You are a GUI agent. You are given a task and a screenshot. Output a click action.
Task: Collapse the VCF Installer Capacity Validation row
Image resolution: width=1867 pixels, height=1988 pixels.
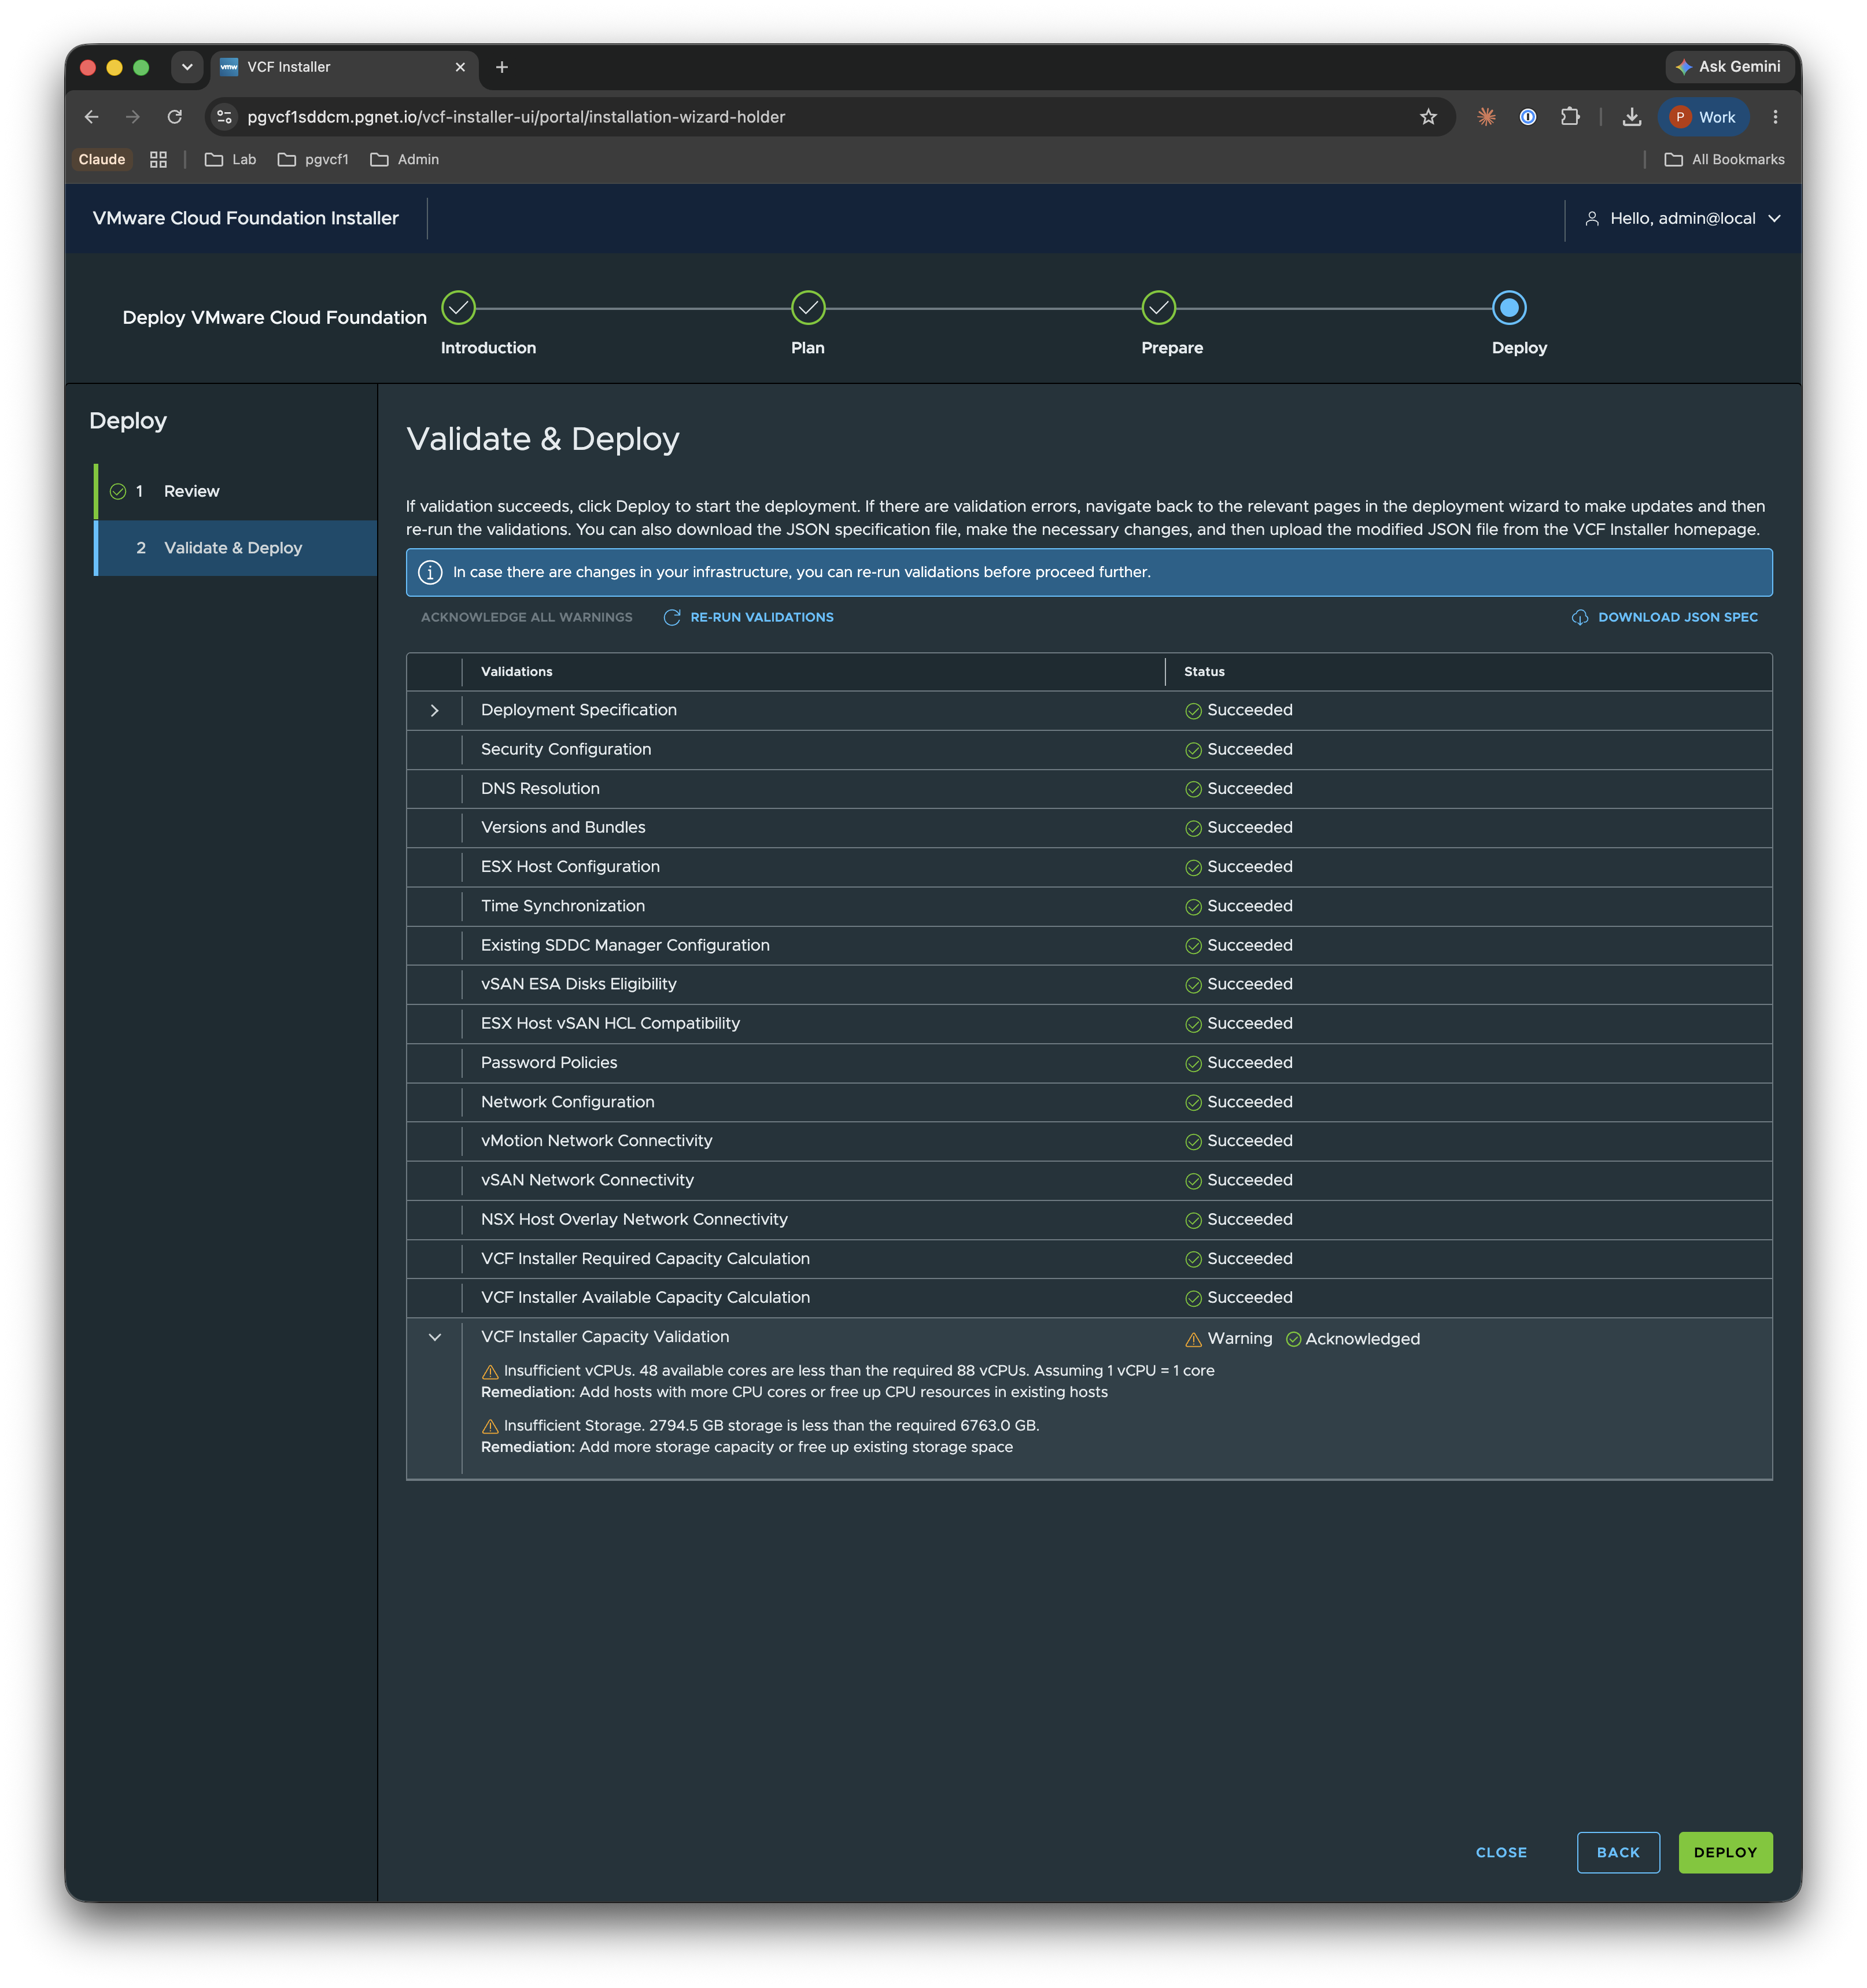tap(435, 1337)
